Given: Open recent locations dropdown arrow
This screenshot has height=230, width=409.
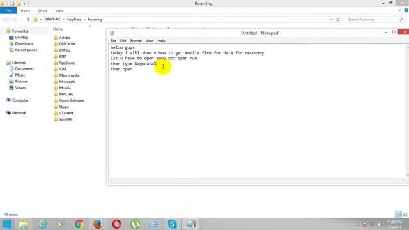Looking at the screenshot, I should (22, 20).
